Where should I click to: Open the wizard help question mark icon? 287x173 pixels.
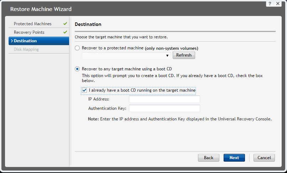coord(270,3)
